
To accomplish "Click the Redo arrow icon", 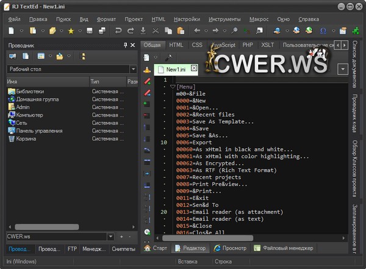I will [x=130, y=30].
